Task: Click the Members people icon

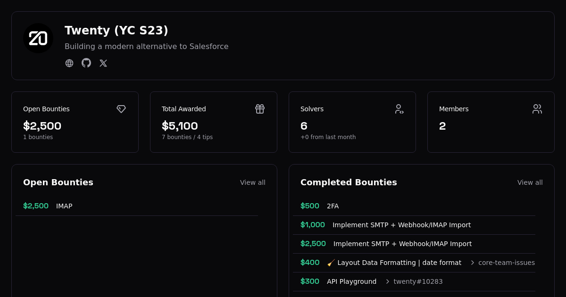Action: click(x=537, y=109)
